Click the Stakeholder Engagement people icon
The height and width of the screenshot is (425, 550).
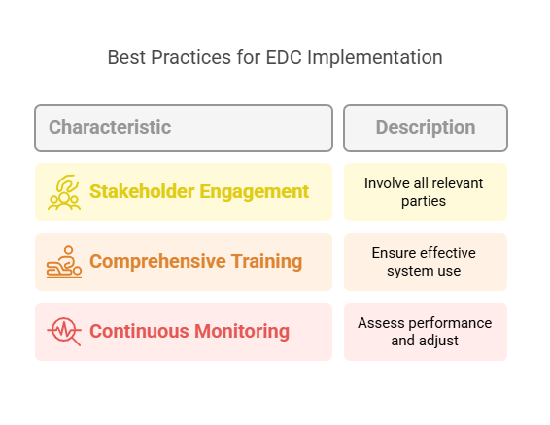(64, 192)
